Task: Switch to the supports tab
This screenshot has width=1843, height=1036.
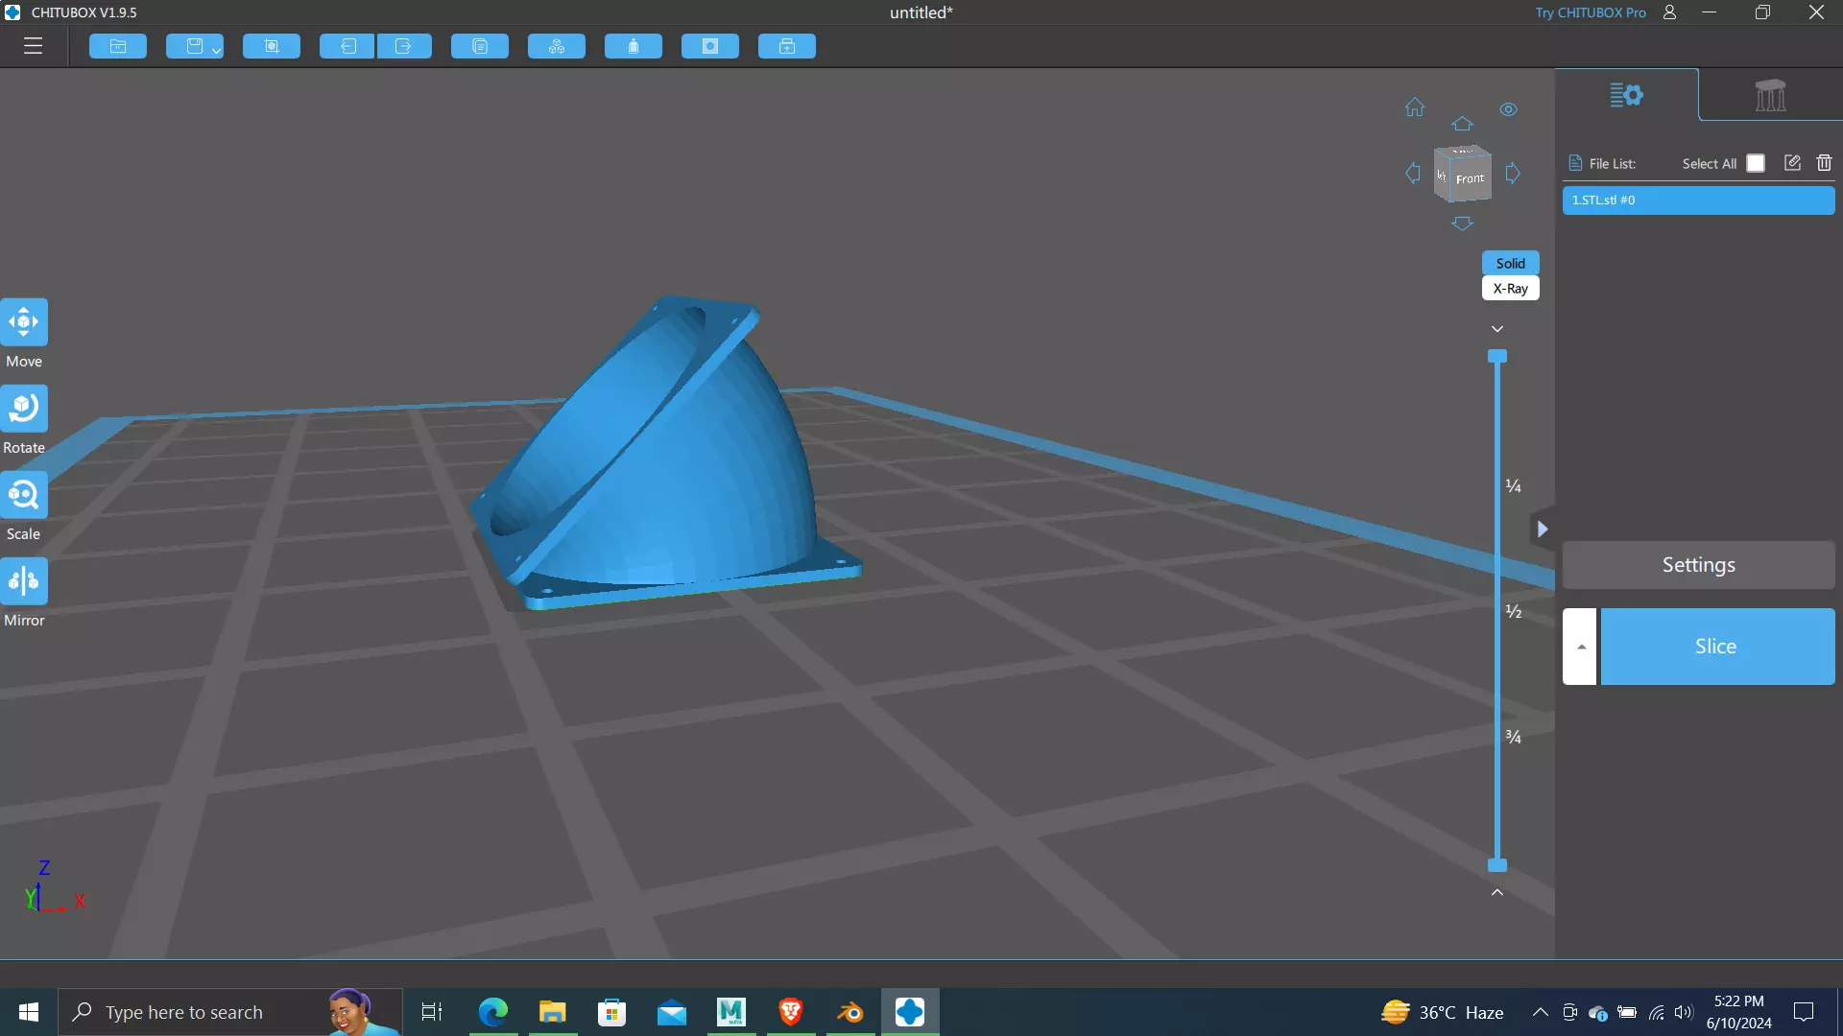Action: 1770,95
